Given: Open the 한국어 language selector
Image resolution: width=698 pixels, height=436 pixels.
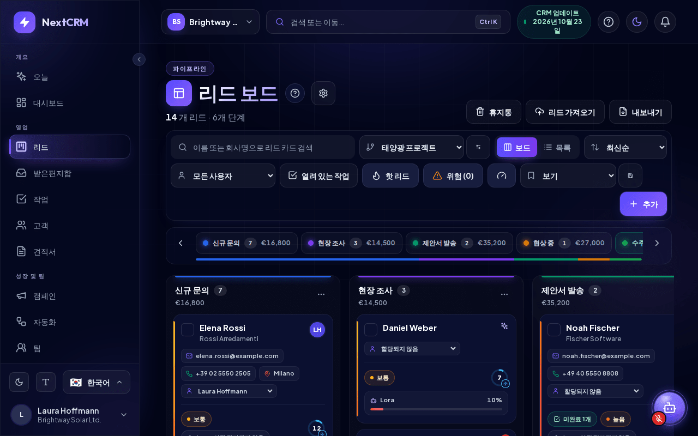Looking at the screenshot, I should [97, 382].
